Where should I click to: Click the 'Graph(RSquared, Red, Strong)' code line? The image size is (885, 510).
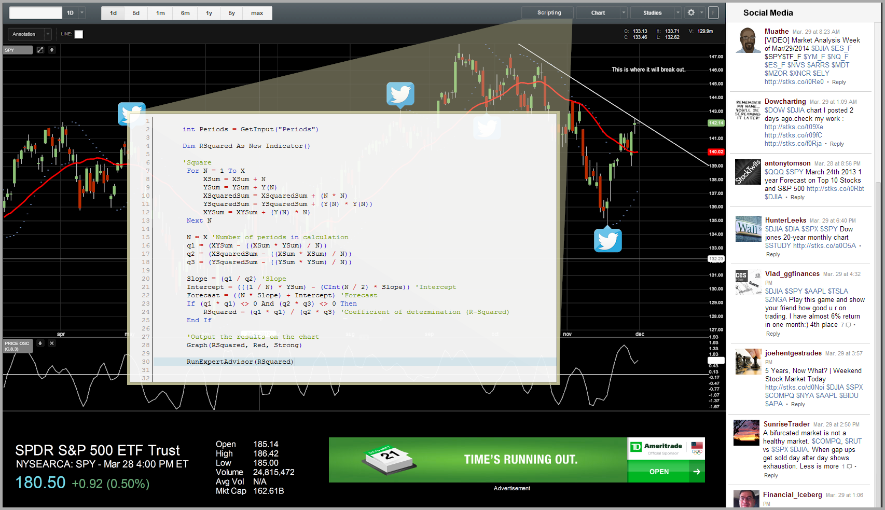(244, 345)
